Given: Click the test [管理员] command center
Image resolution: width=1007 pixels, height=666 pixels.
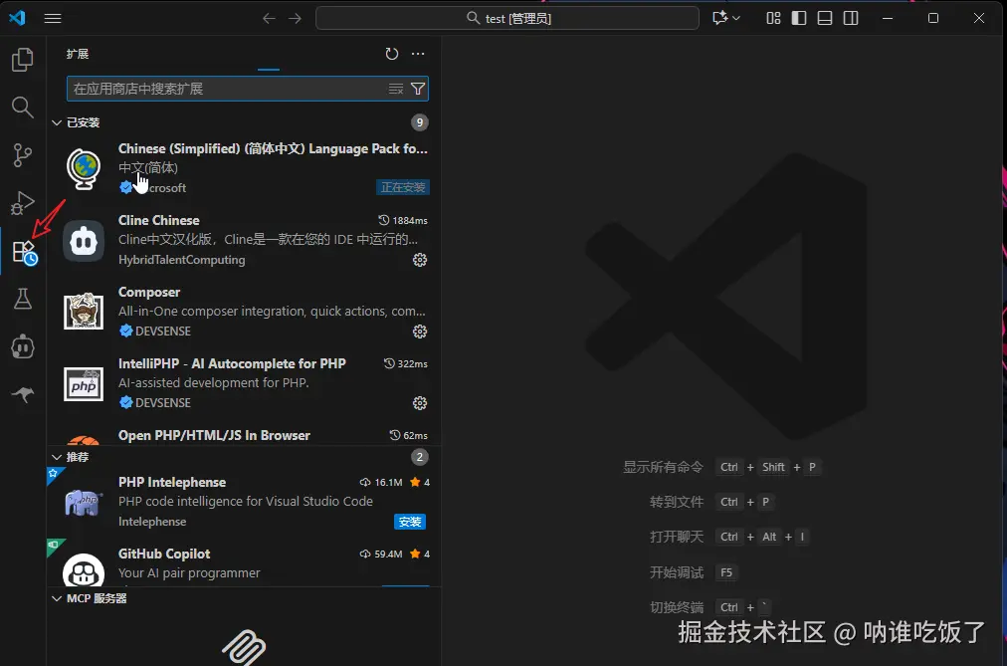Looking at the screenshot, I should (x=507, y=18).
